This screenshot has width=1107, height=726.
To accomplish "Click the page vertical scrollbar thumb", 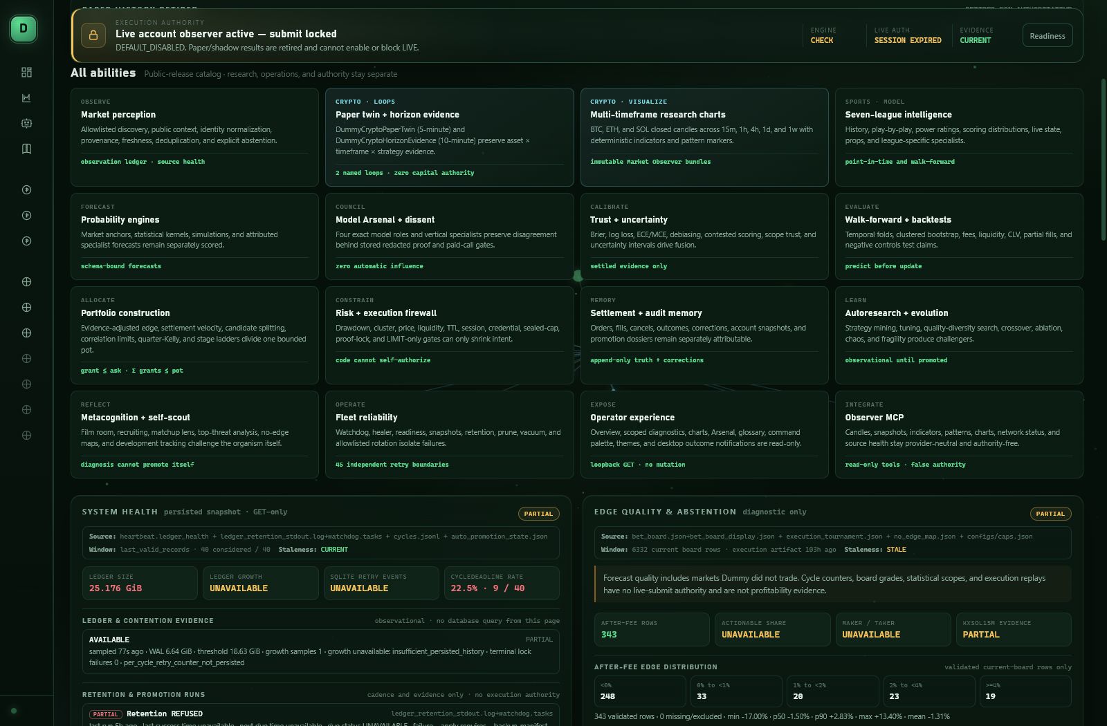I will coord(1104,159).
